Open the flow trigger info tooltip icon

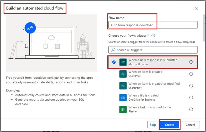tap(153, 36)
